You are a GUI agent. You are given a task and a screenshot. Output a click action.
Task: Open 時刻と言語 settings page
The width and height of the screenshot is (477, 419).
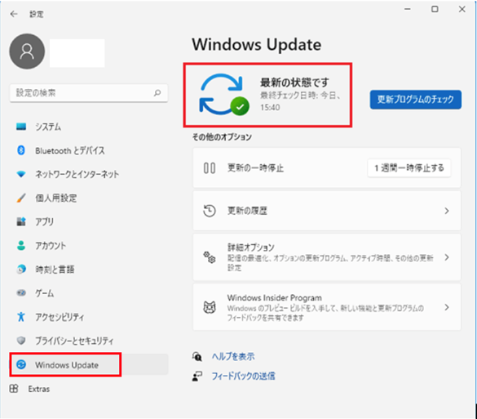pos(55,270)
